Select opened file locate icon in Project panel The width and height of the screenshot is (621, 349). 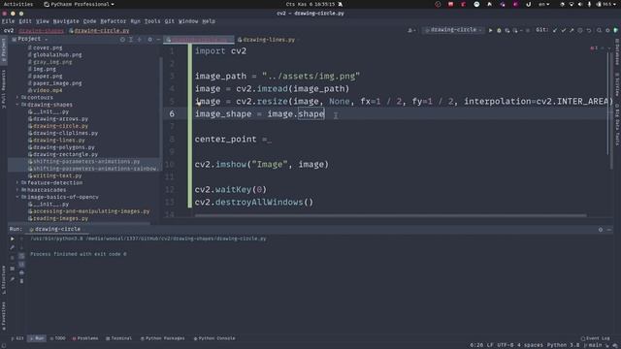point(122,39)
